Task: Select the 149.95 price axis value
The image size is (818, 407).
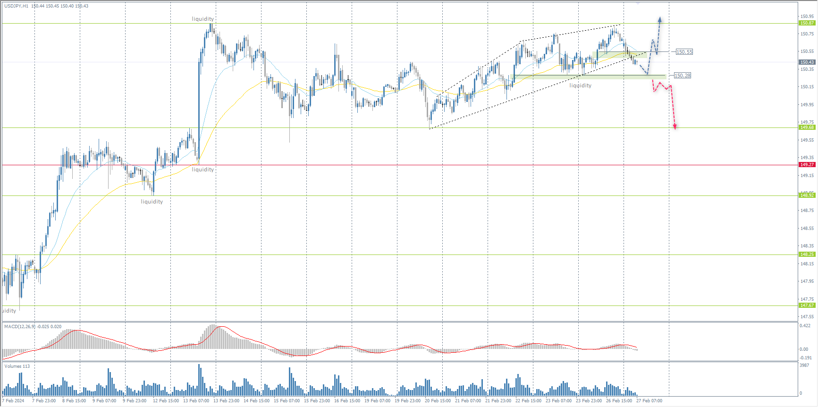Action: click(807, 105)
